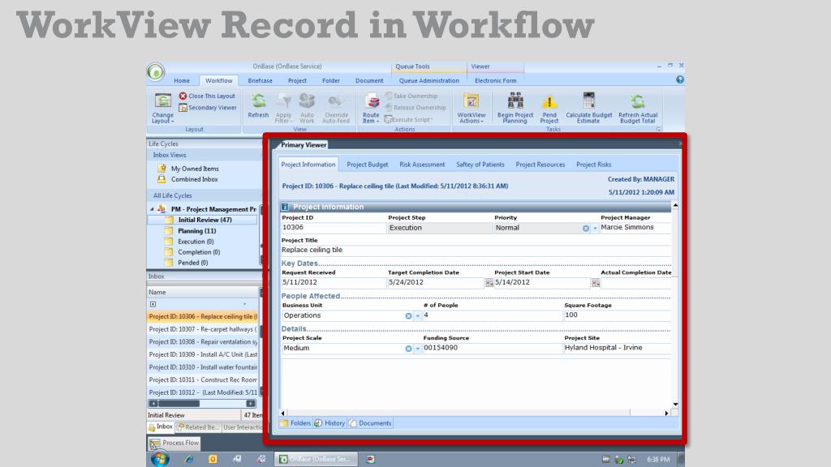Click Calculate Budget Estimate

589,108
